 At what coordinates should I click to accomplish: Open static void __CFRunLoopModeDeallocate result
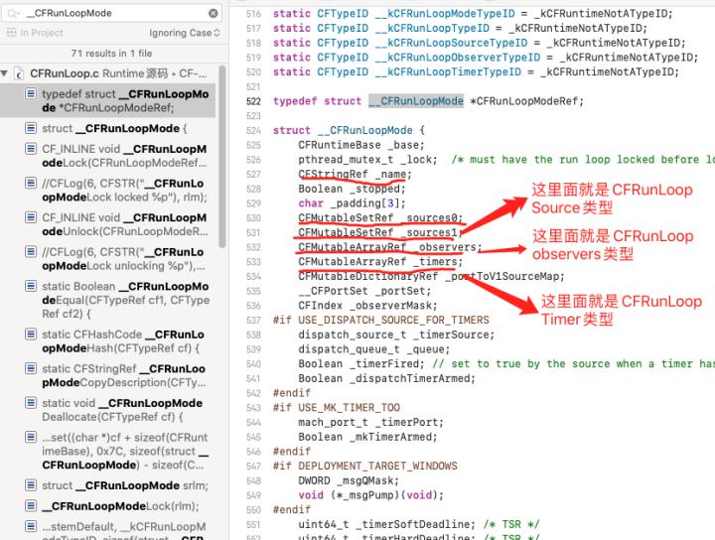108,410
